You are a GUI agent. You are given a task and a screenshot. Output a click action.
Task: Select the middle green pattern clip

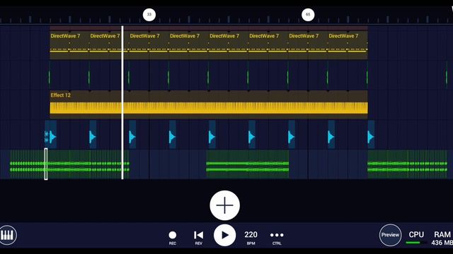coord(247,164)
